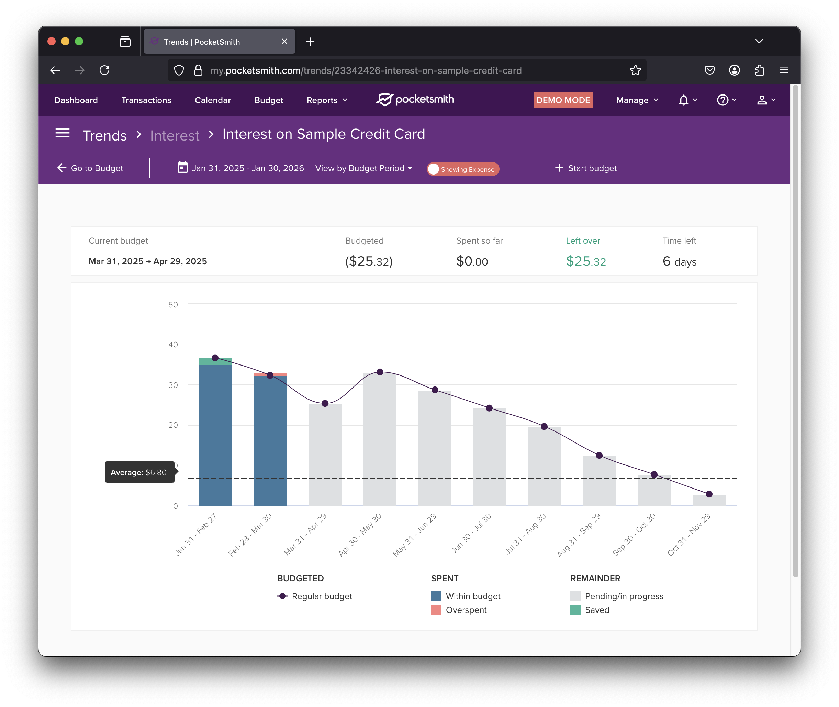Open the browser extensions puzzle icon
Screen dimensions: 839x707
click(x=759, y=70)
